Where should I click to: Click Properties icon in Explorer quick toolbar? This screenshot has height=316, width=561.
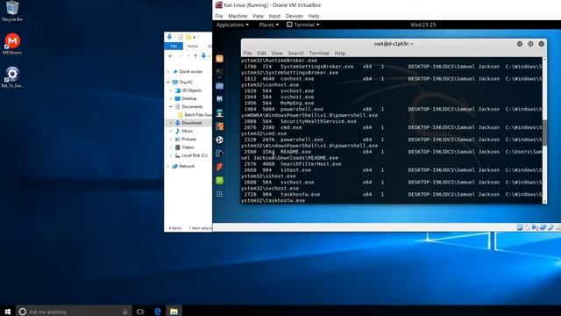coord(181,37)
